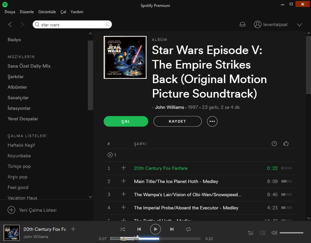Click the sidebar scroll up arrow
311x243 pixels.
90,34
